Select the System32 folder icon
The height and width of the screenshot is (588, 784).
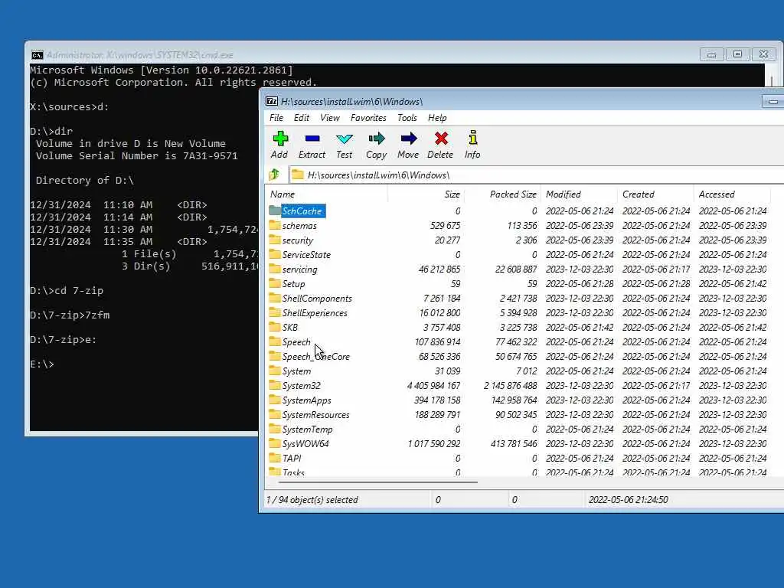click(x=275, y=385)
